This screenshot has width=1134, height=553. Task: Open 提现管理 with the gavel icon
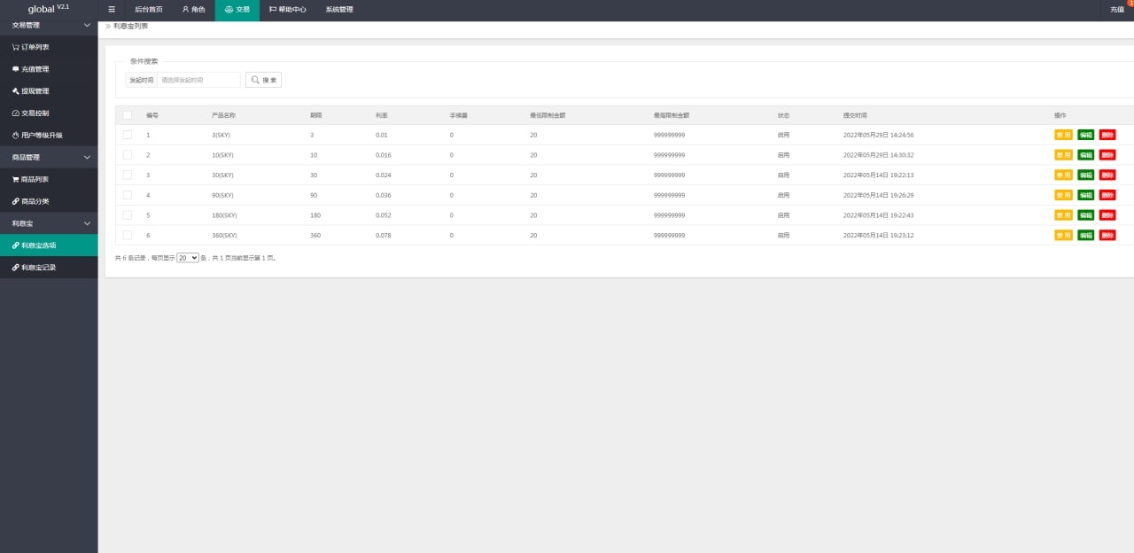click(x=35, y=91)
